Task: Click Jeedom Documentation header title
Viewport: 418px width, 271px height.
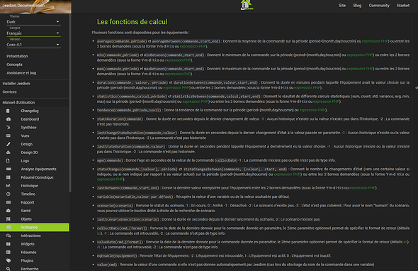Action: point(23,6)
